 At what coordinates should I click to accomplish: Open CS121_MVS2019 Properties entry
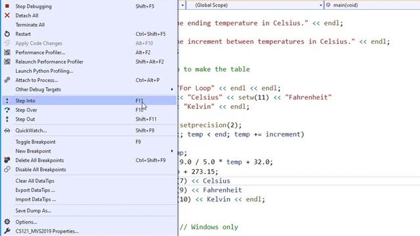point(89,231)
